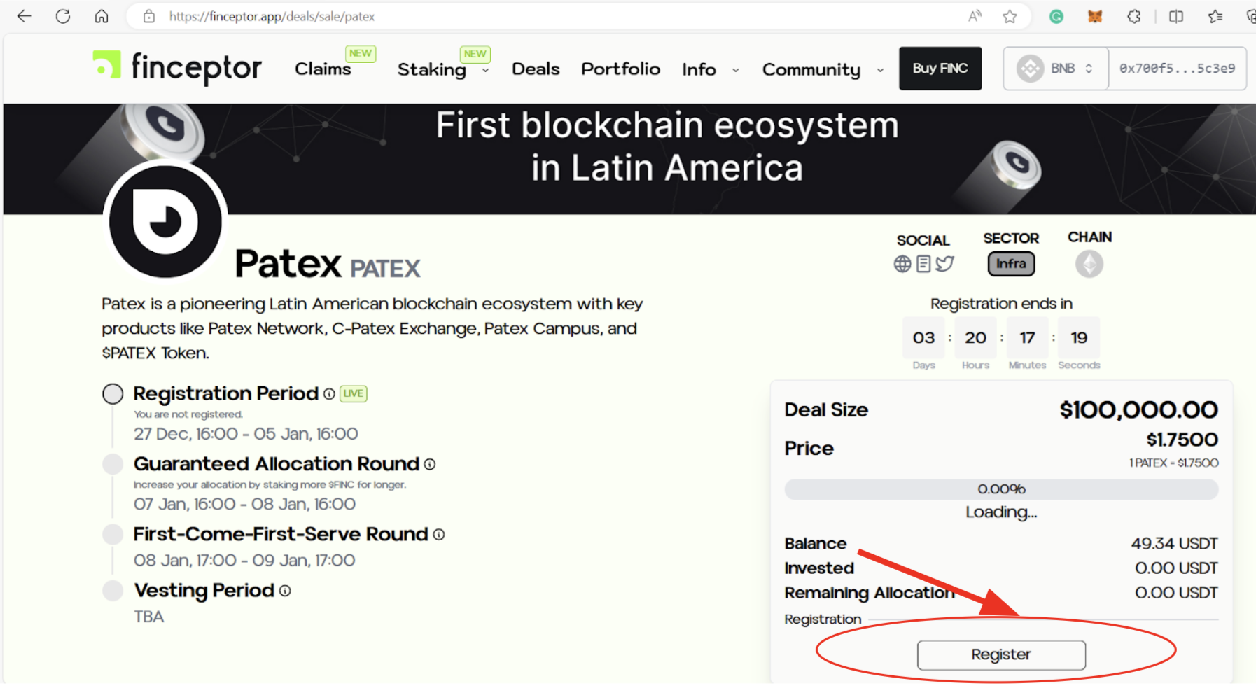Select the First-Come-First-Serve Round step circle
Screen dimensions: 1256x686
click(113, 534)
